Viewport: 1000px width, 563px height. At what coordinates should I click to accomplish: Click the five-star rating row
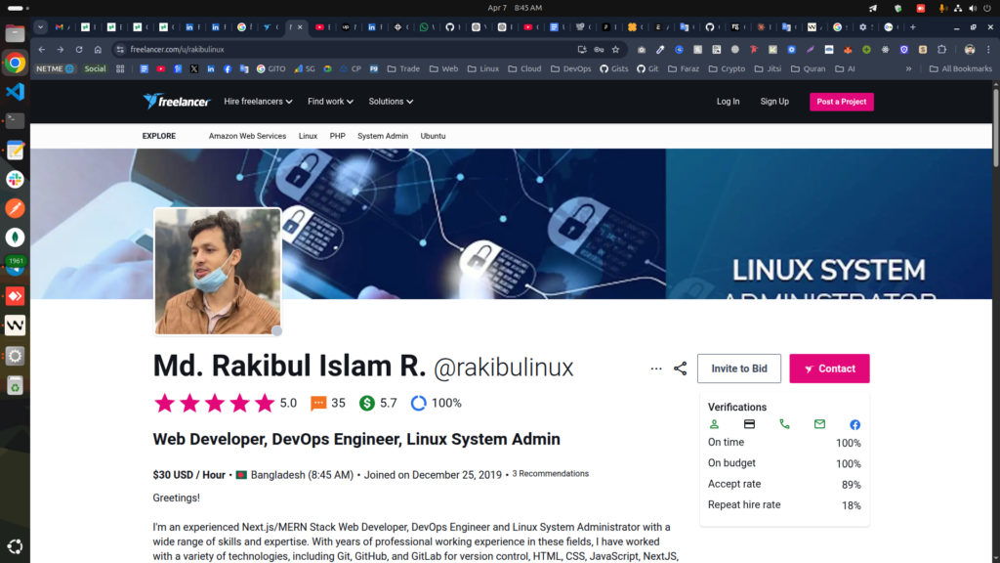(x=214, y=403)
